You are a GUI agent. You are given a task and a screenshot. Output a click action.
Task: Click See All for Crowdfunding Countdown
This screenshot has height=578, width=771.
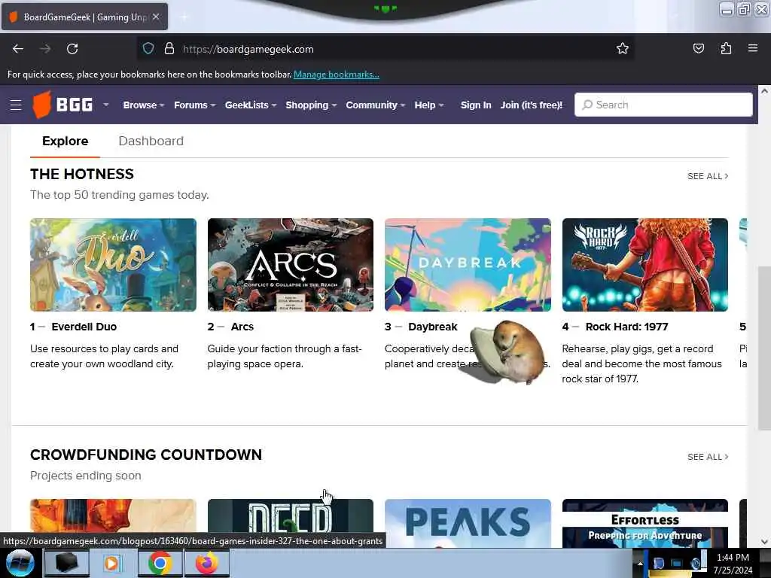(708, 457)
